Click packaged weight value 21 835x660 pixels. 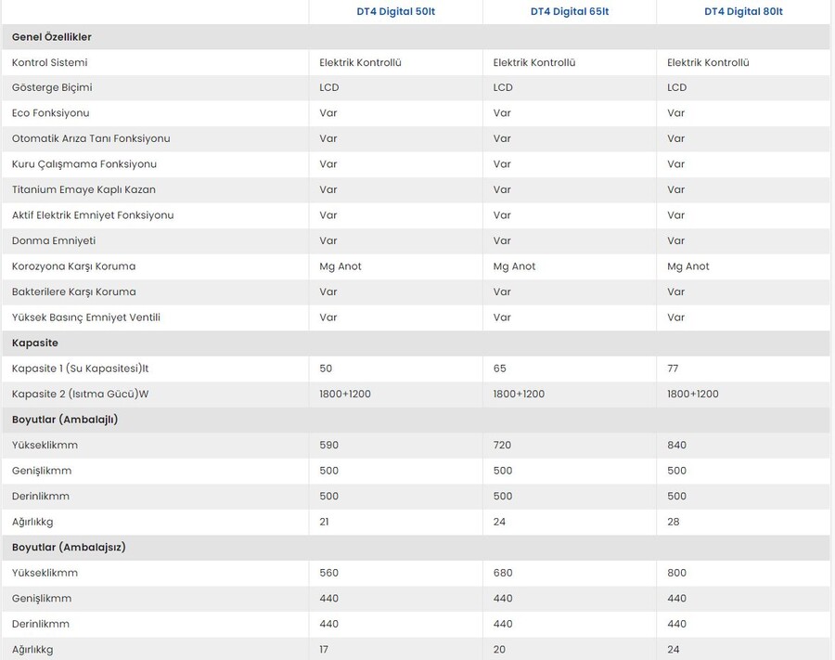325,522
